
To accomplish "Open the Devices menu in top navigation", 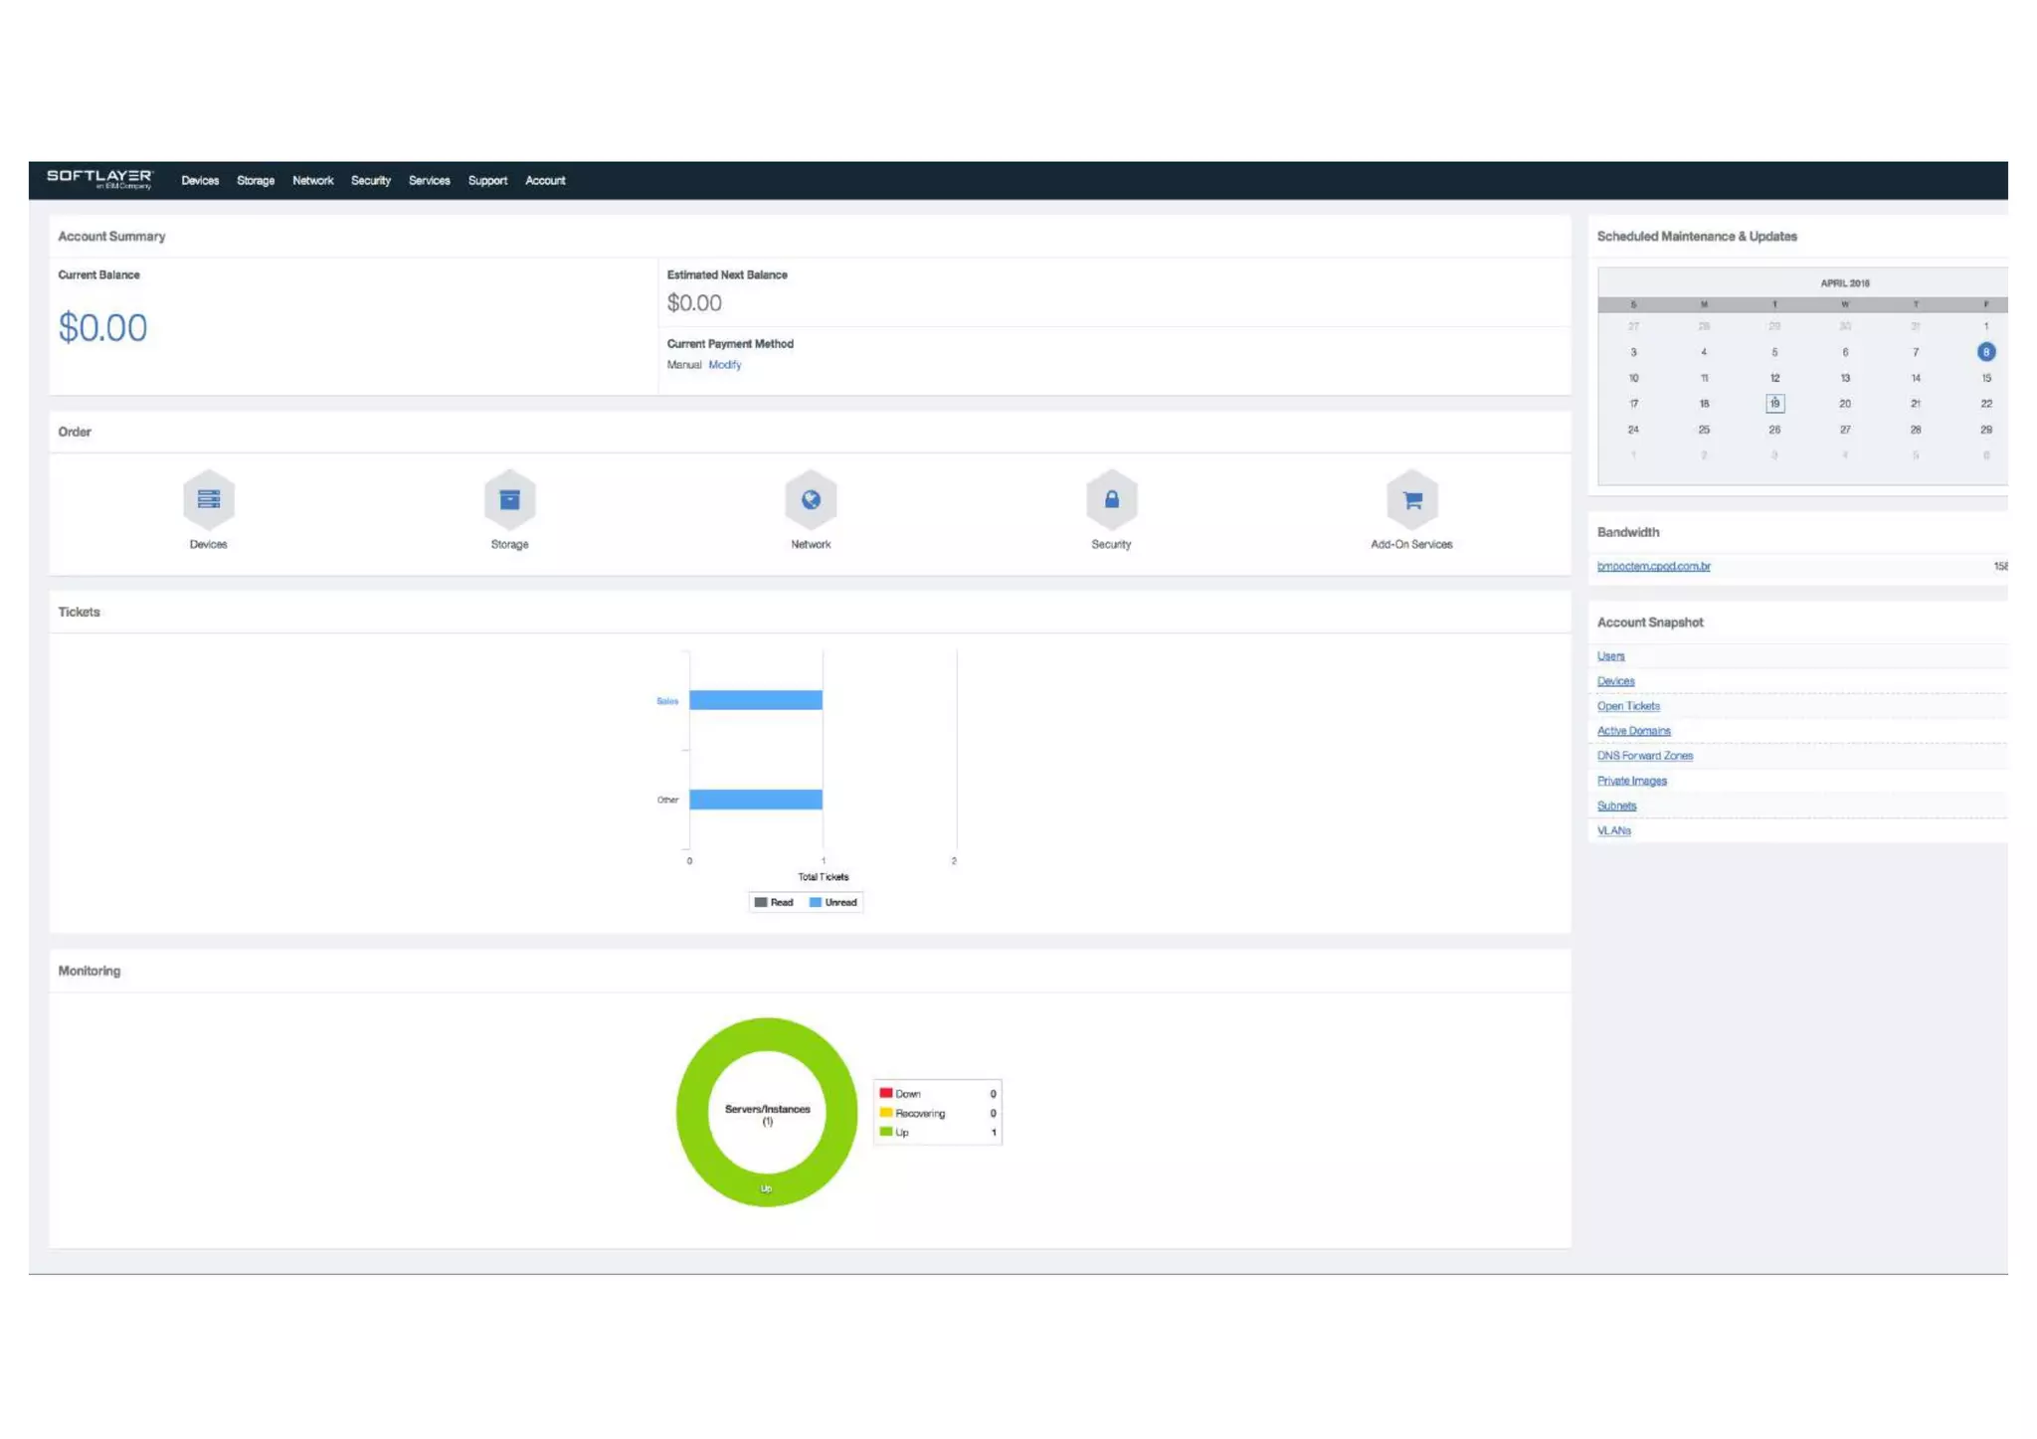I will tap(200, 181).
